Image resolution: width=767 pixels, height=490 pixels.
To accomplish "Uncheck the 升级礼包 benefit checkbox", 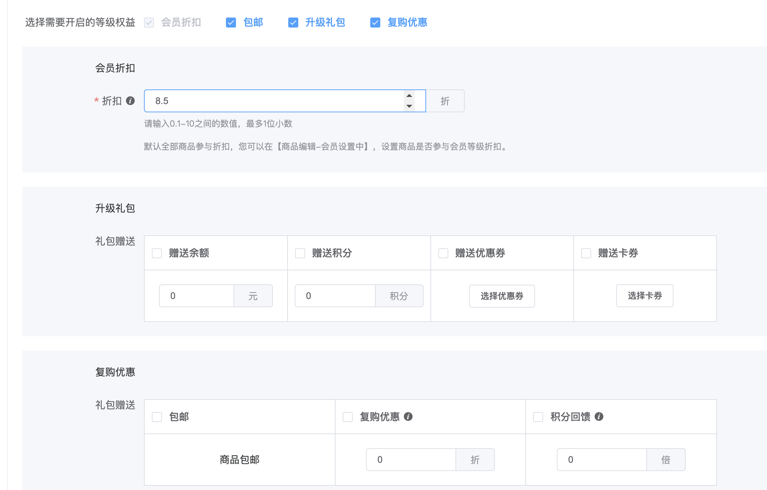I will [x=293, y=23].
